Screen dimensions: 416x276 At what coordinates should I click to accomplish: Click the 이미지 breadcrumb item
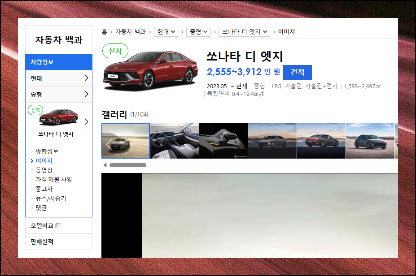tap(286, 32)
